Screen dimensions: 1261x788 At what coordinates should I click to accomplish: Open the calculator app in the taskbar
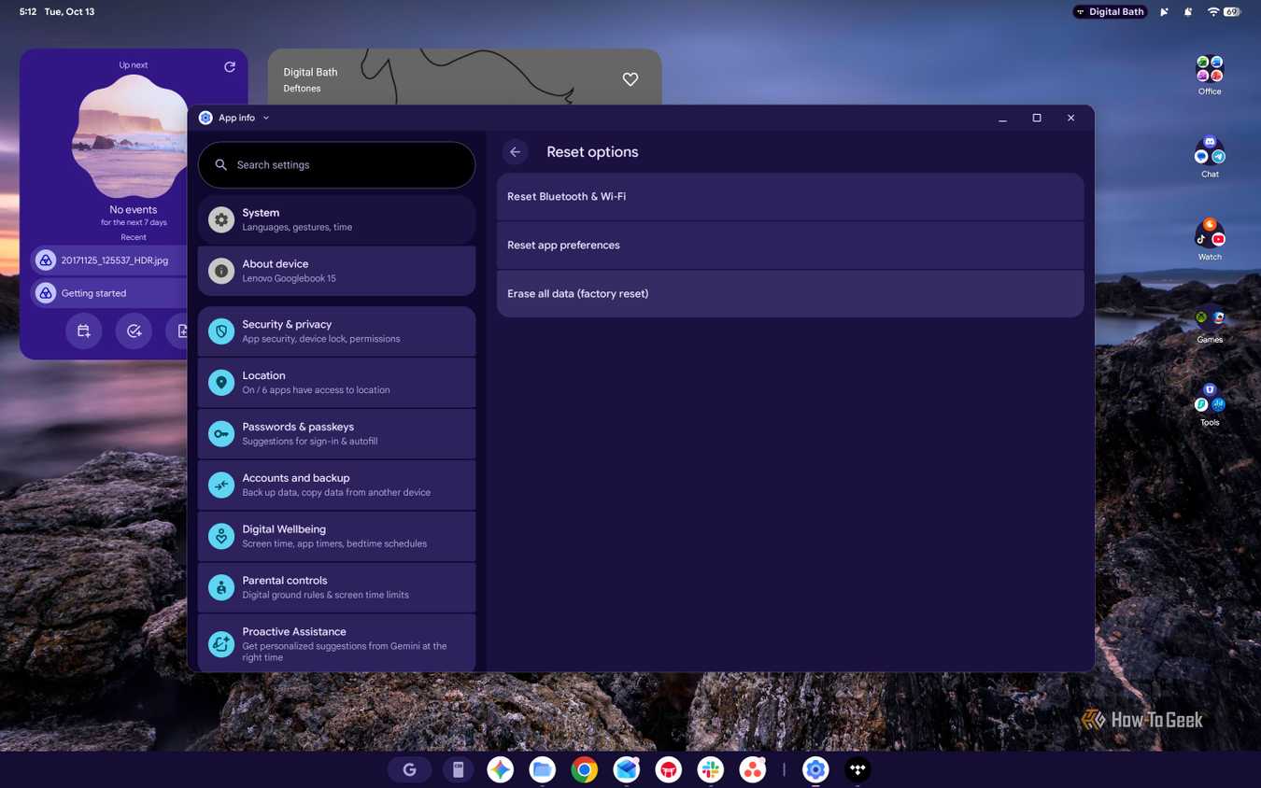pos(458,769)
